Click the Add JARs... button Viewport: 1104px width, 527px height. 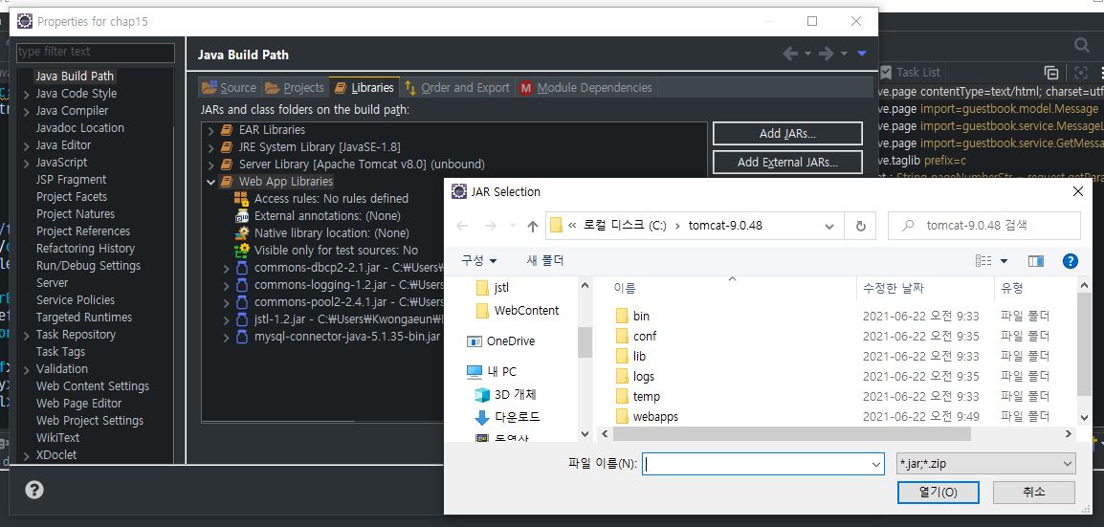pos(787,134)
